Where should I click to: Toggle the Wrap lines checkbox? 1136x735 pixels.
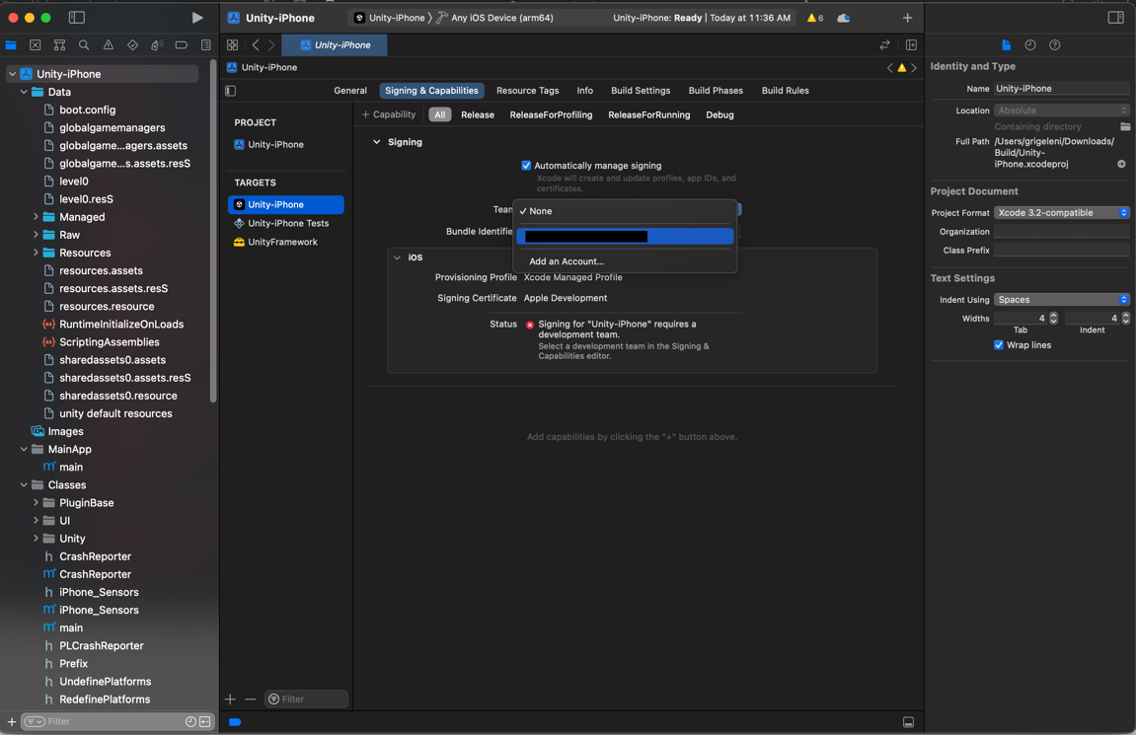coord(999,345)
